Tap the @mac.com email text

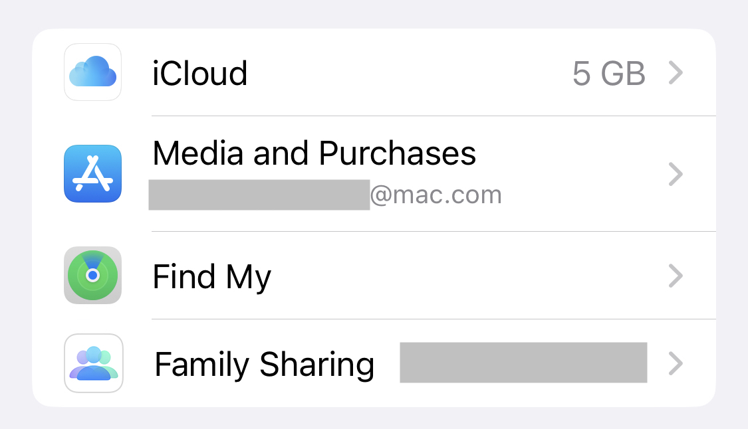click(436, 195)
